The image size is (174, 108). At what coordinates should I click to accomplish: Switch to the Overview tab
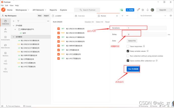(81, 16)
